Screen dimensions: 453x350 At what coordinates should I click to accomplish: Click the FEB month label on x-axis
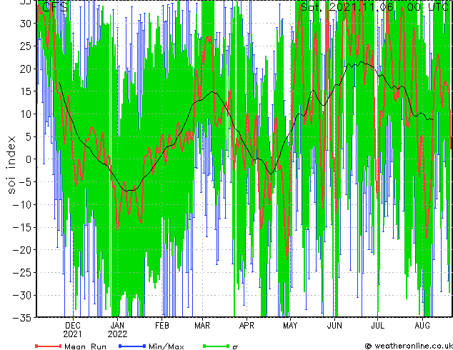pyautogui.click(x=161, y=326)
